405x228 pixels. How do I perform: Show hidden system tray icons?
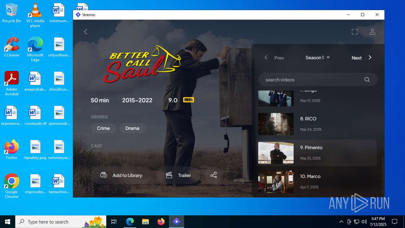click(x=341, y=222)
